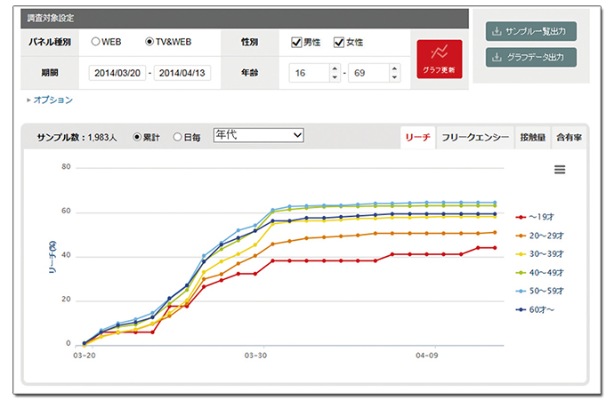Toggle the 女性 gender checkbox
The width and height of the screenshot is (614, 400).
click(339, 43)
